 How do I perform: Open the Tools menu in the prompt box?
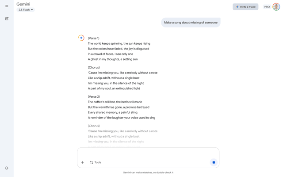96,162
